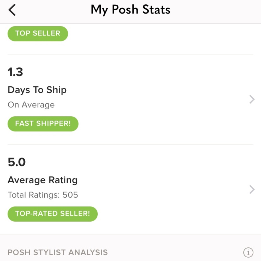Image resolution: width=261 pixels, height=261 pixels.
Task: Tap the TOP SELLER badge
Action: tap(38, 33)
